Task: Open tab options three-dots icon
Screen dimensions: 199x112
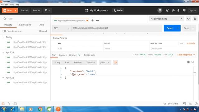Action: click(x=97, y=21)
